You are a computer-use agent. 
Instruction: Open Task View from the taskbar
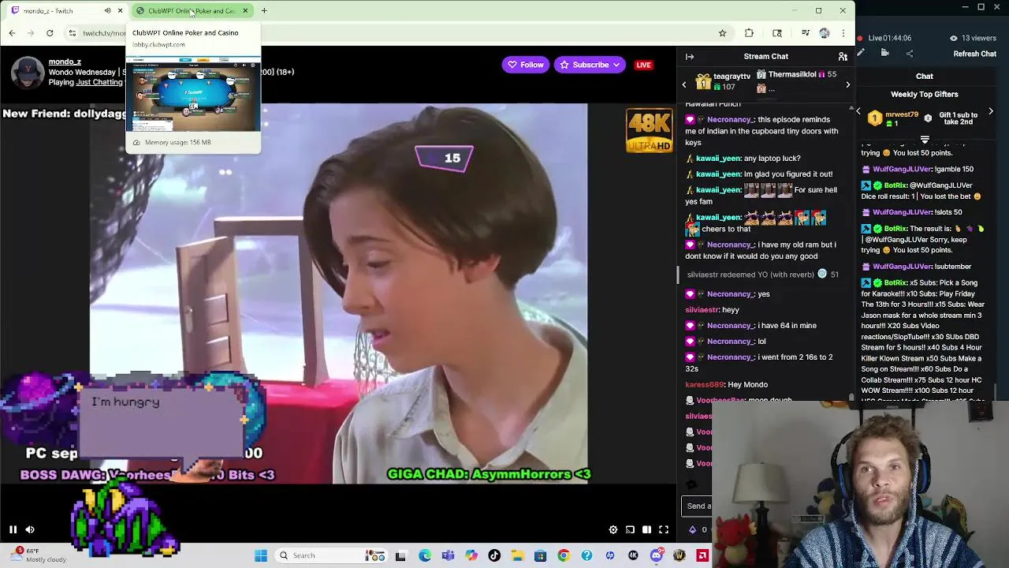pyautogui.click(x=400, y=555)
